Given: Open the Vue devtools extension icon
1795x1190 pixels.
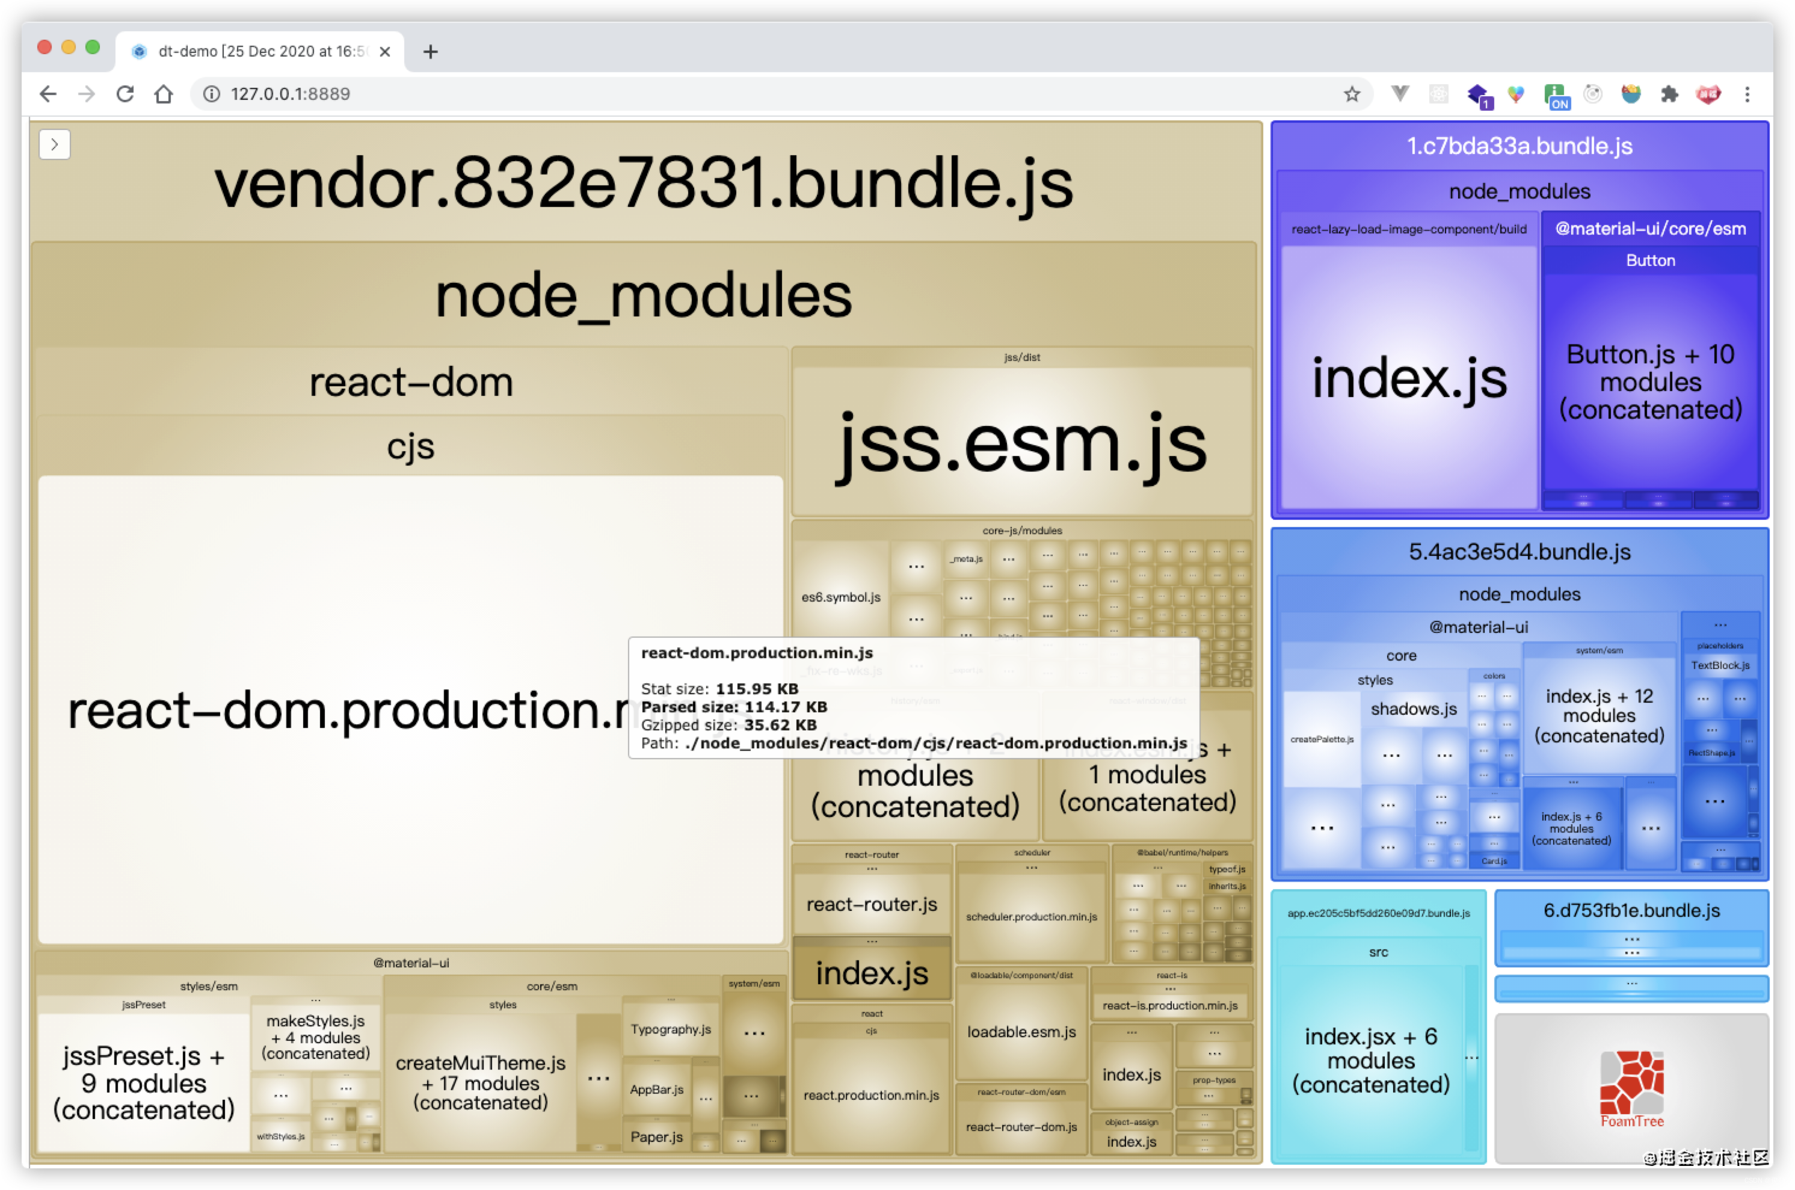Looking at the screenshot, I should pos(1400,94).
